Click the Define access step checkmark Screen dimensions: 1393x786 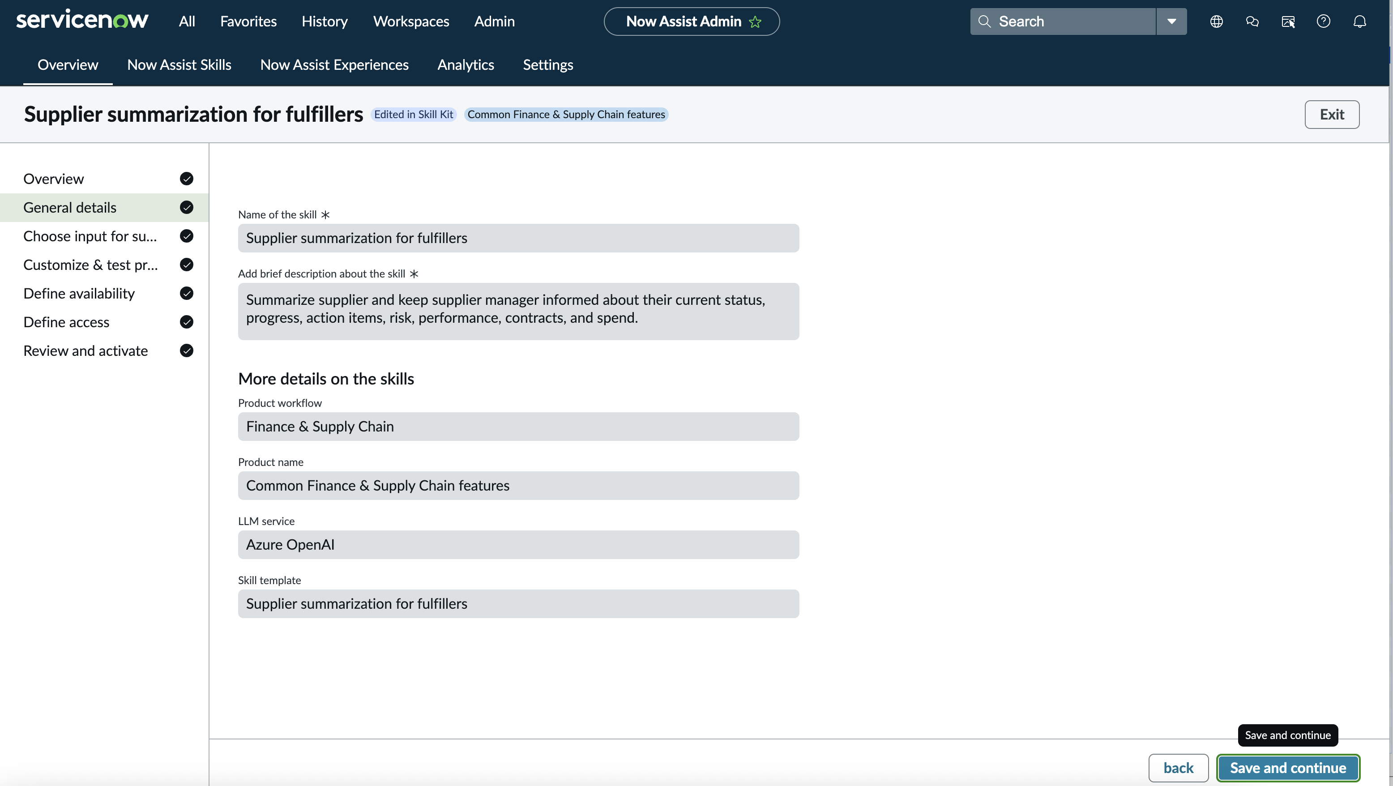[x=187, y=322]
